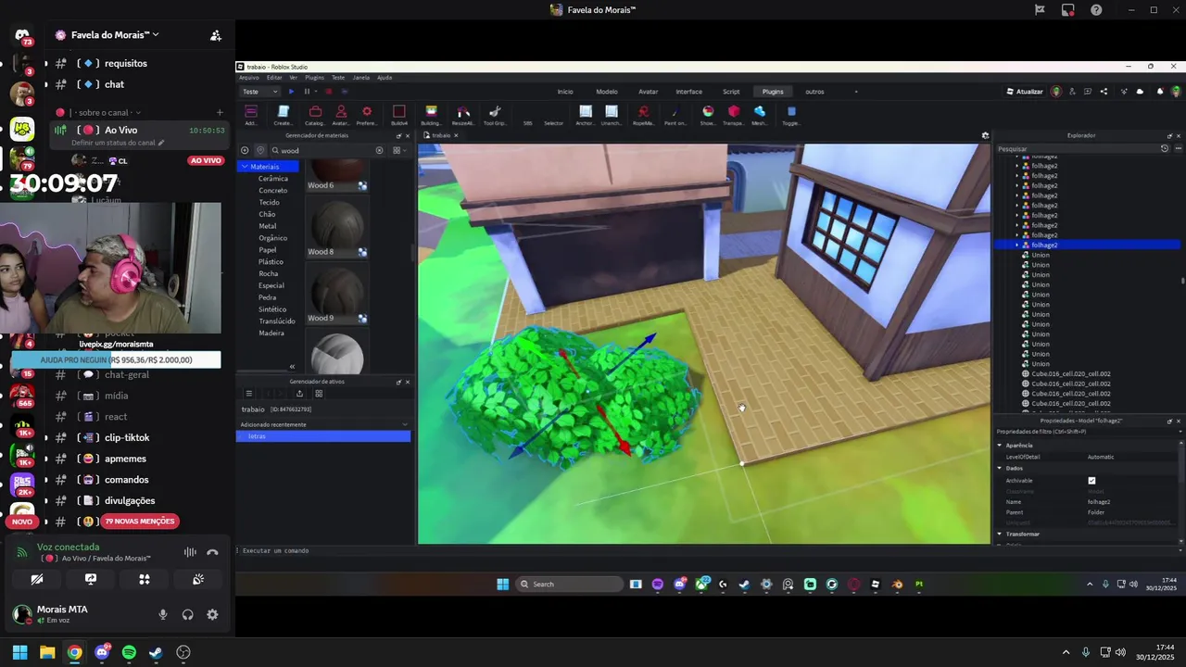Open Spotify from the Windows taskbar
This screenshot has width=1186, height=667.
pyautogui.click(x=129, y=652)
